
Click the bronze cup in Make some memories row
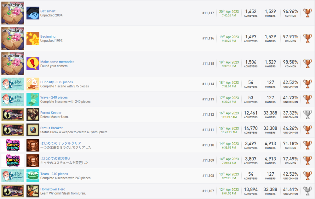(x=307, y=64)
